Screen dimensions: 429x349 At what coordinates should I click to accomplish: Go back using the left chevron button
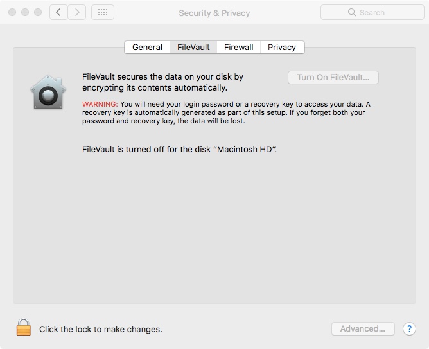[x=58, y=12]
